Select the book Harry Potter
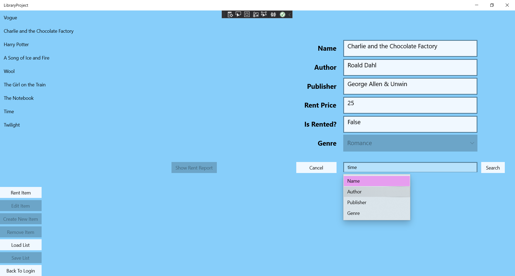The image size is (515, 276). (16, 44)
